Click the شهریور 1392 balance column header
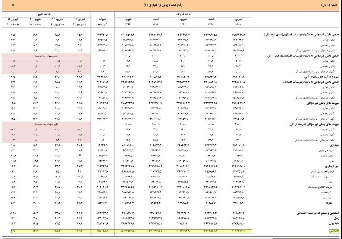Screen dimensions: 342x239 pos(127,22)
